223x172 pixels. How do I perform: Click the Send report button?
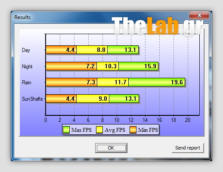(188, 148)
